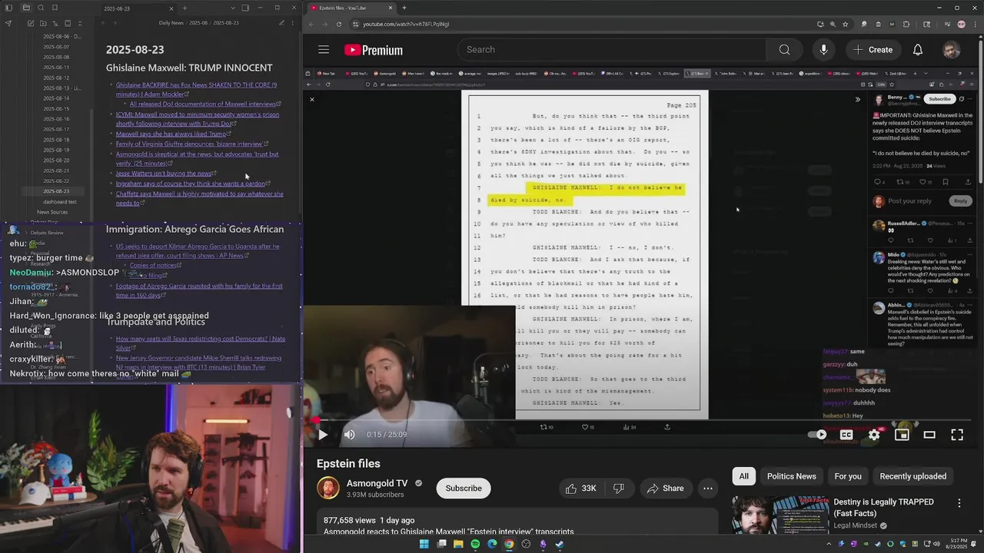
Task: Open Windows Start menu
Action: coord(424,545)
